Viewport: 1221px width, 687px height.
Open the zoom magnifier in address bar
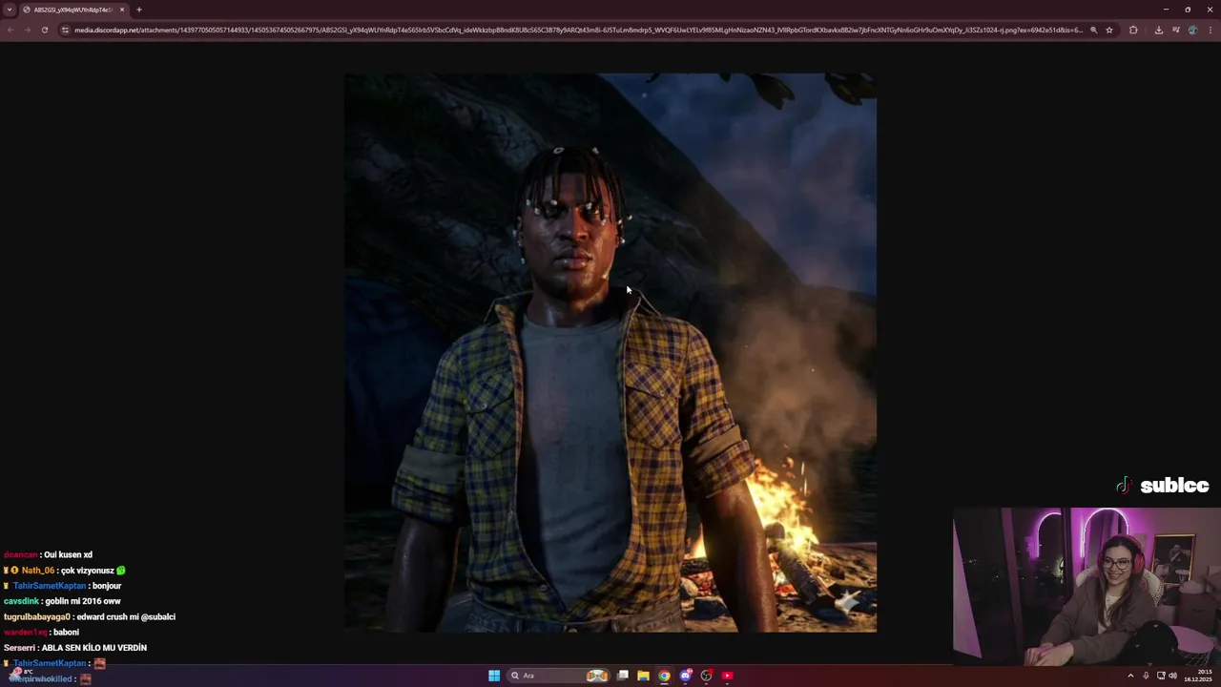tap(1093, 30)
